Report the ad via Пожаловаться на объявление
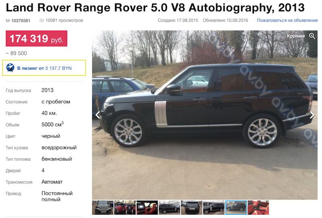This screenshot has height=218, width=322. point(287,21)
